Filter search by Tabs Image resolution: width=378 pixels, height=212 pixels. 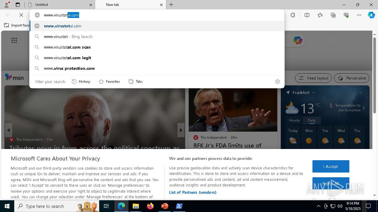click(x=136, y=82)
